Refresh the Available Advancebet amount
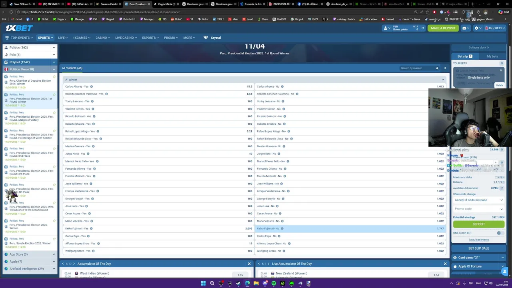This screenshot has height=288, width=512. 502,188
